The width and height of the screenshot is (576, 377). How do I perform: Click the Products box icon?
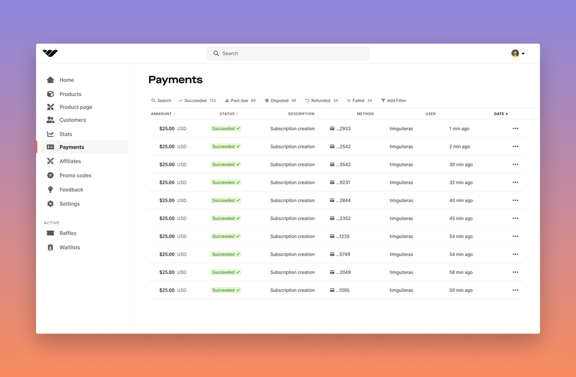pos(51,93)
